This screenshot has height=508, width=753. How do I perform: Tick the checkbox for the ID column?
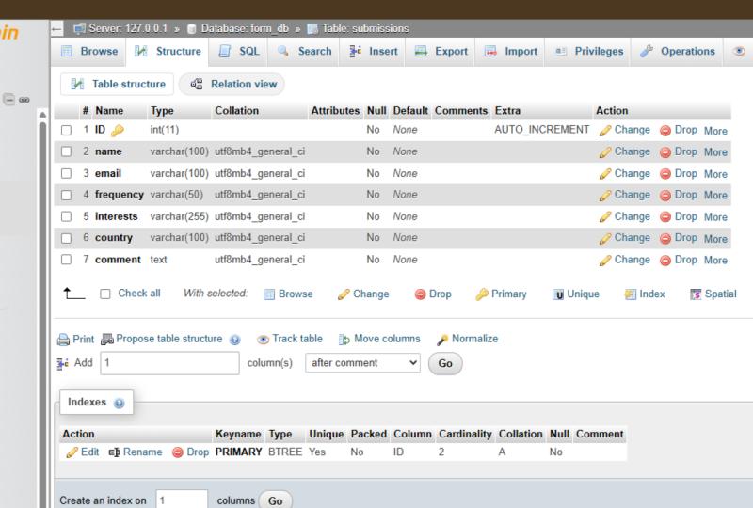point(66,130)
